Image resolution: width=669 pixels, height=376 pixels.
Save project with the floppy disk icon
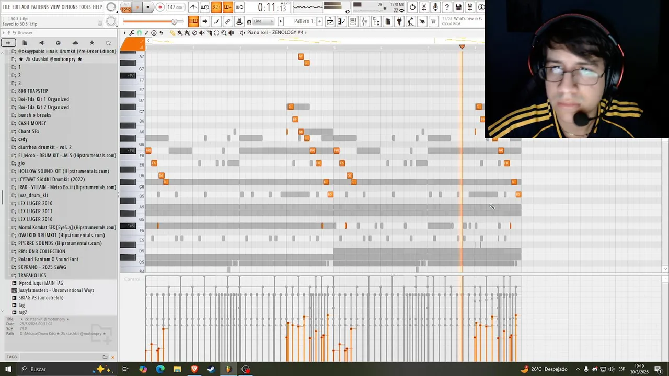pyautogui.click(x=458, y=7)
